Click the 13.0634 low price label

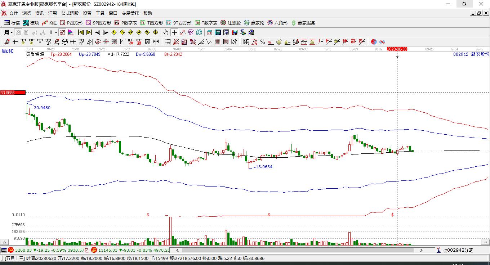coord(264,167)
